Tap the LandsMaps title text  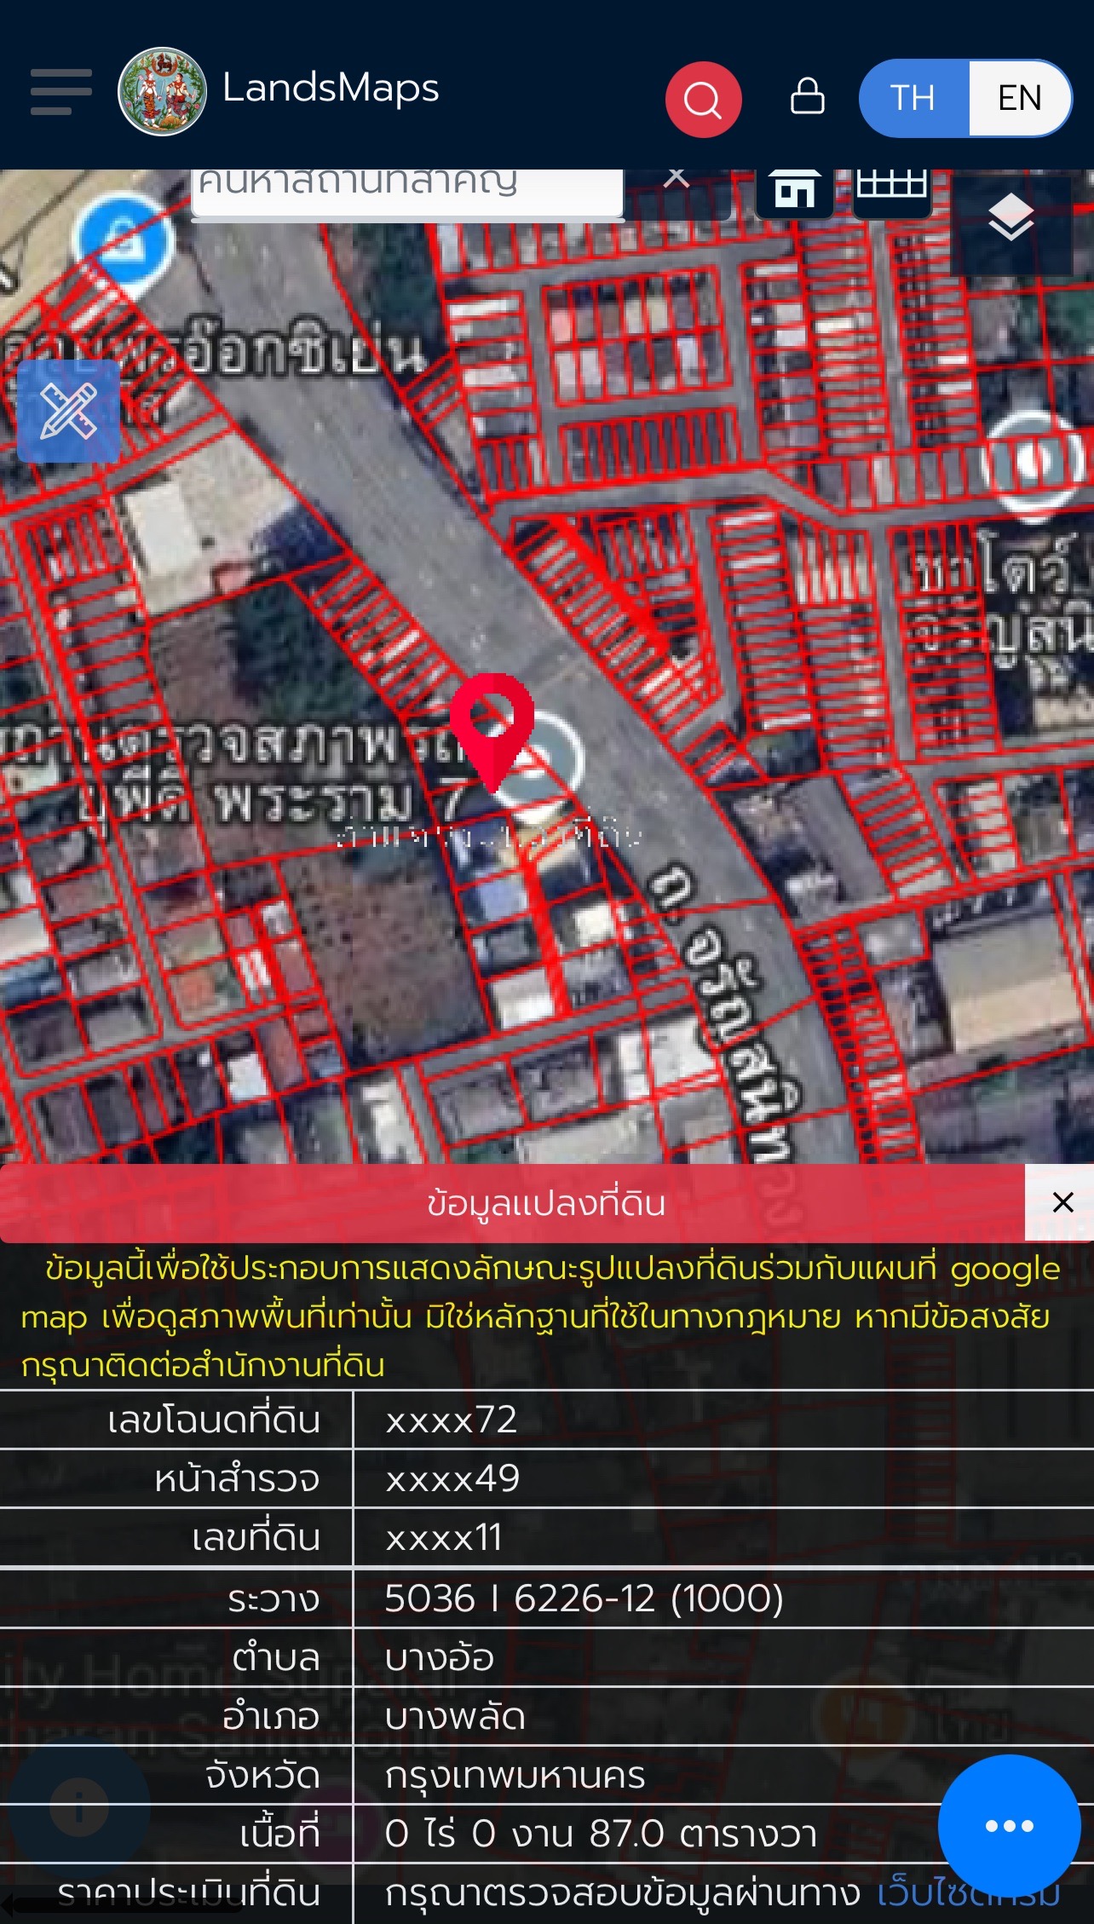click(331, 89)
